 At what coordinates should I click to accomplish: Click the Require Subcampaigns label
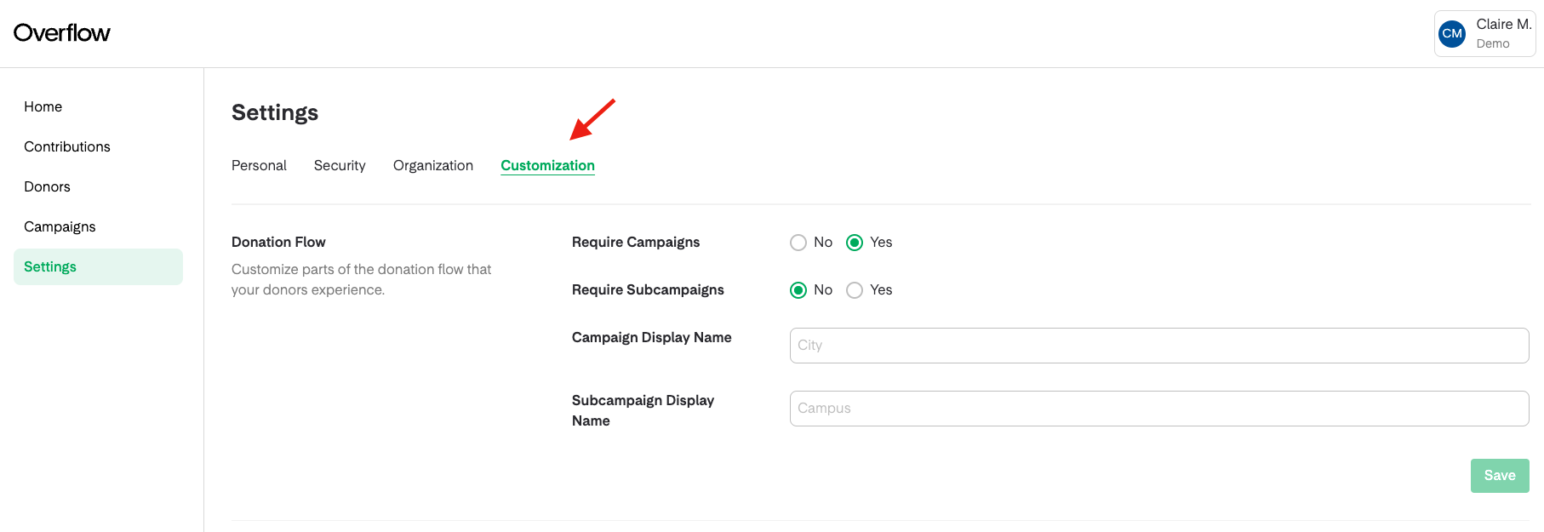(648, 289)
